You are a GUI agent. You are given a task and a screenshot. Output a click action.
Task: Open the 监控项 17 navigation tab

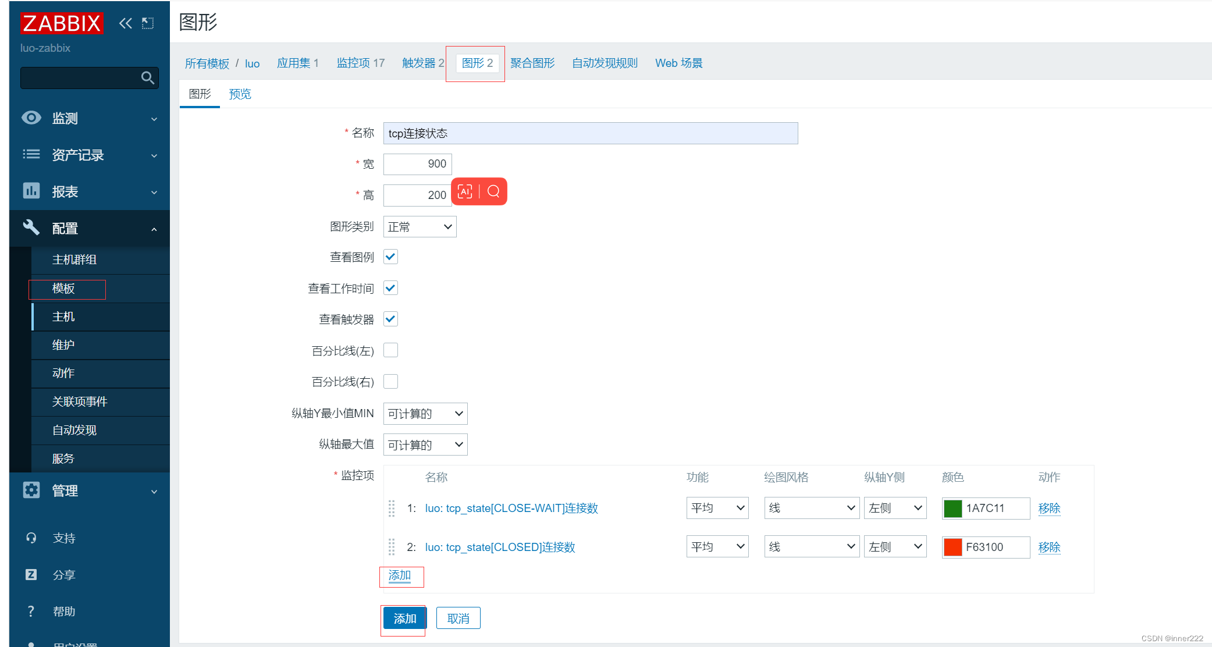pyautogui.click(x=361, y=63)
